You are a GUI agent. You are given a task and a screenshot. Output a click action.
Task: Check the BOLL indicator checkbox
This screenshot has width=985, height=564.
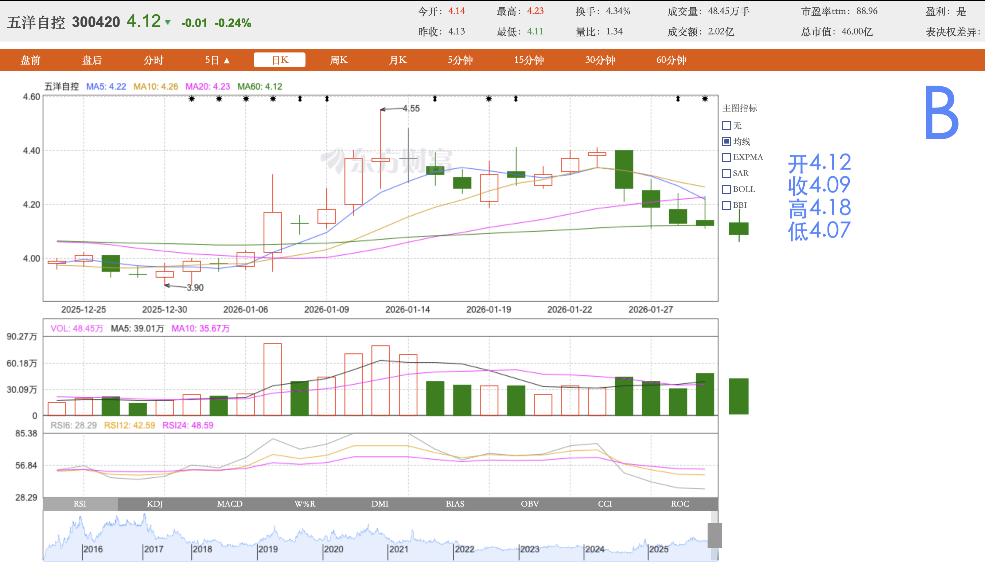click(x=727, y=189)
